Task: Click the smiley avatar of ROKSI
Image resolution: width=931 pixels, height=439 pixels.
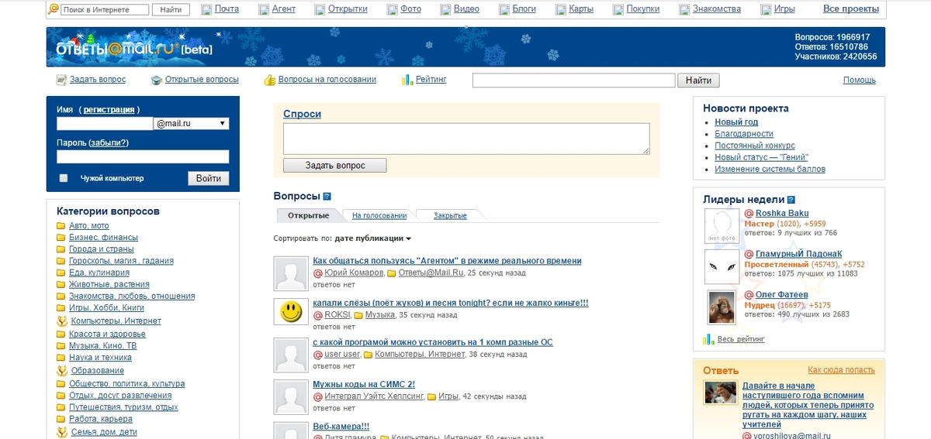Action: pyautogui.click(x=292, y=312)
